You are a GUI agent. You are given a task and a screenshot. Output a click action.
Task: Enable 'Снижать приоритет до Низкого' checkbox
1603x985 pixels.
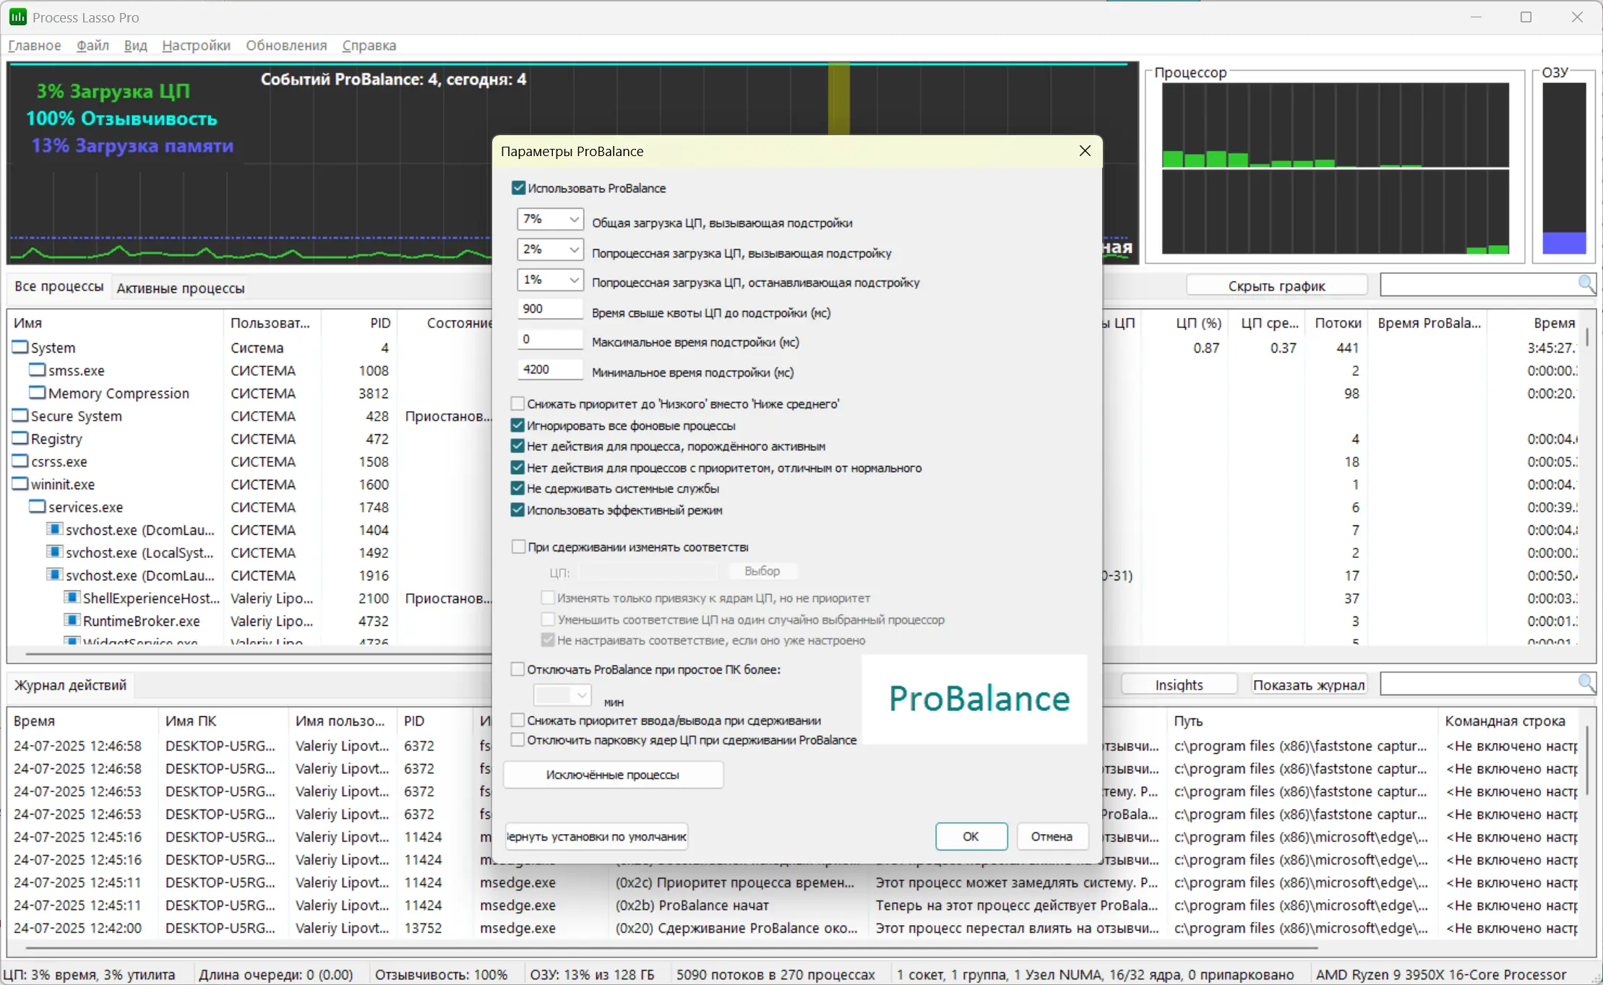point(517,403)
